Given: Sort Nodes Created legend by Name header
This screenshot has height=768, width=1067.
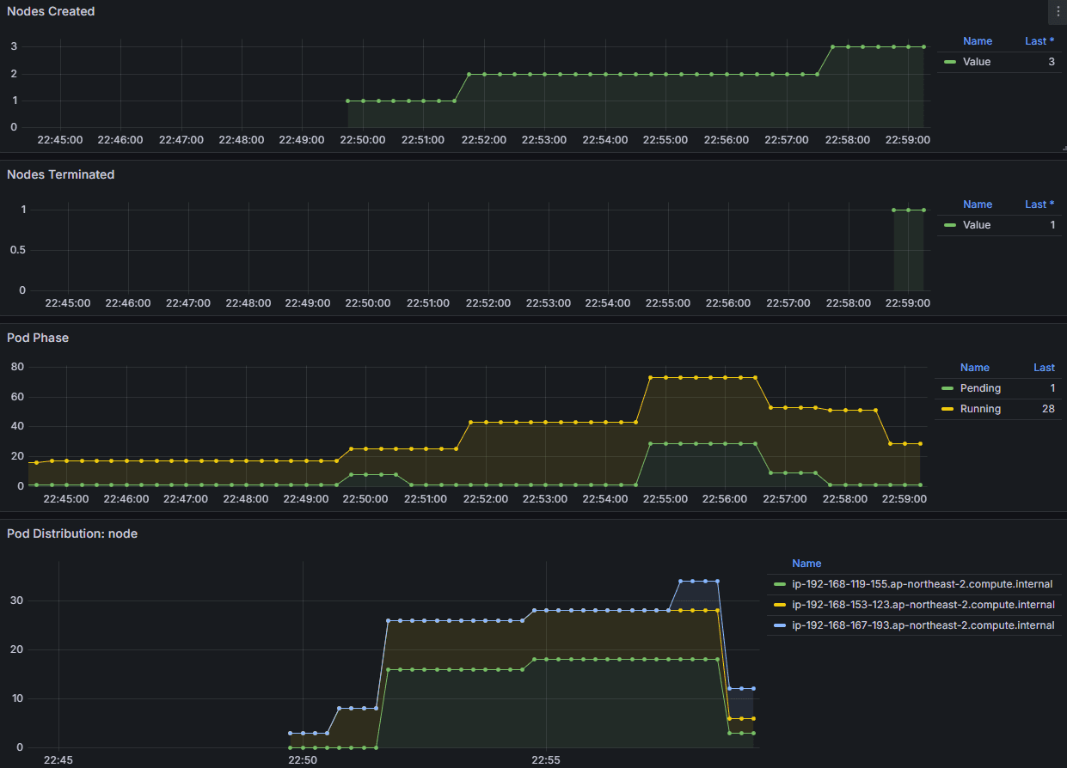Looking at the screenshot, I should coord(977,41).
